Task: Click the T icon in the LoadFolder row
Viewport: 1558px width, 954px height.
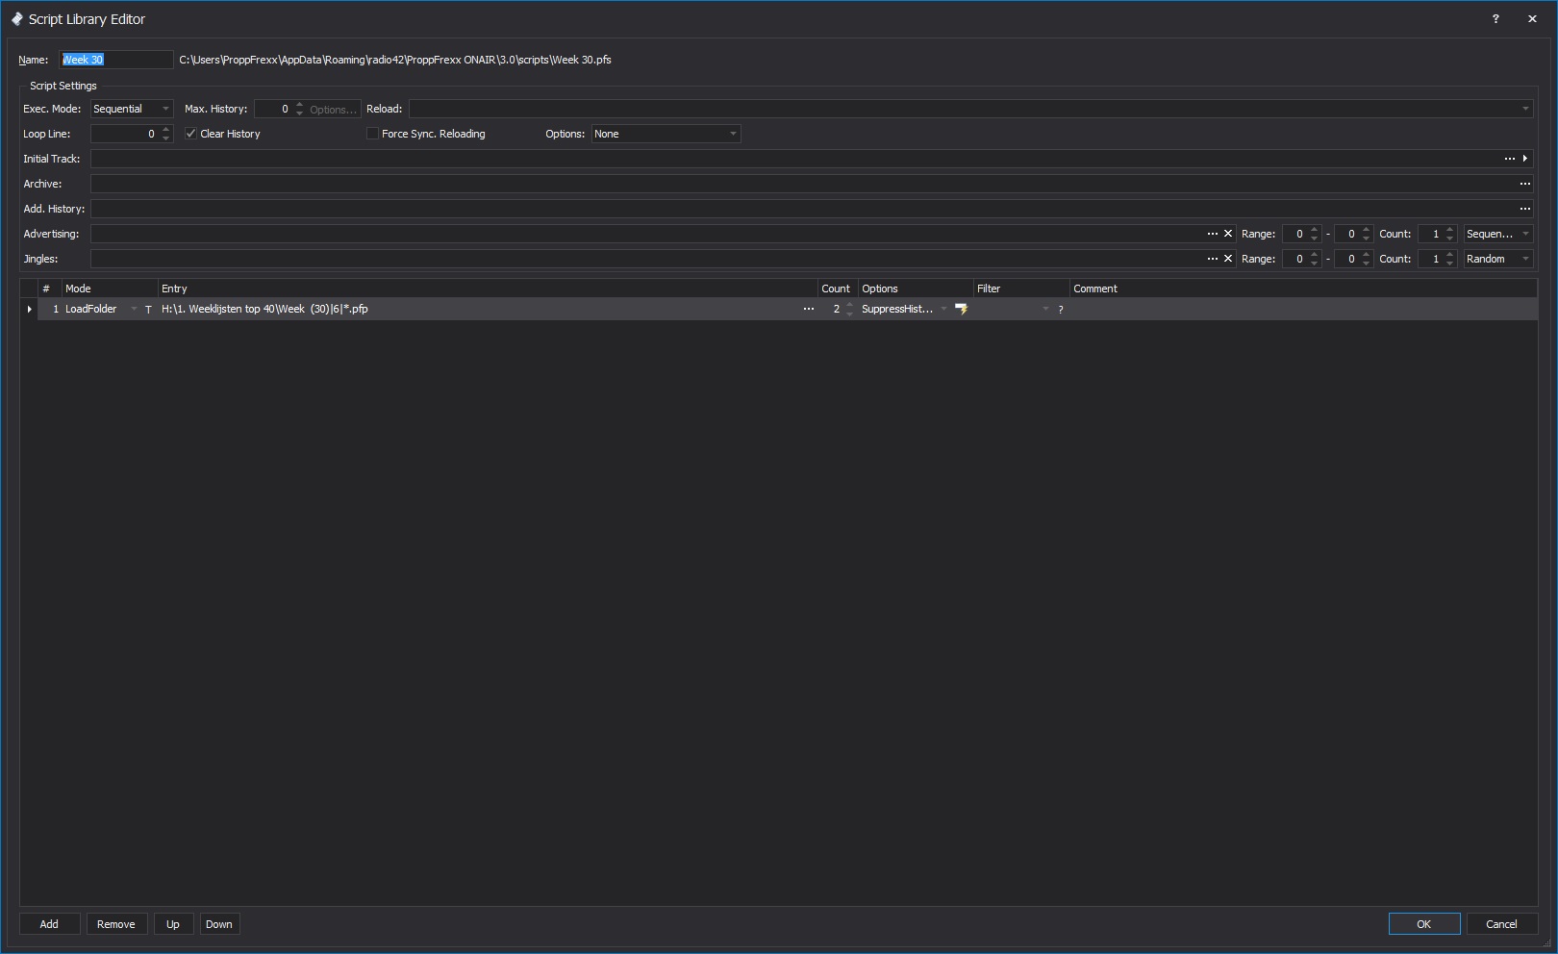Action: (148, 310)
